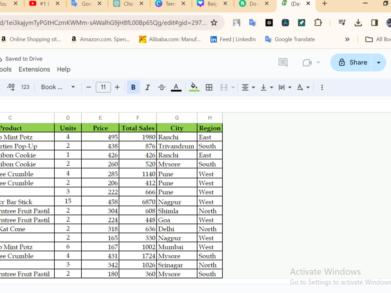This screenshot has height=293, width=391.
Task: Click the Share button
Action: pyautogui.click(x=351, y=62)
